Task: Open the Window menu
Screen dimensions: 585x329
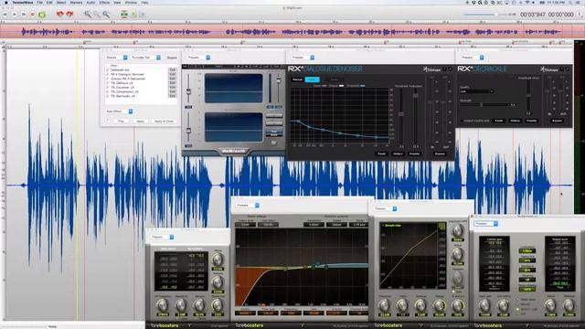Action: [x=131, y=2]
